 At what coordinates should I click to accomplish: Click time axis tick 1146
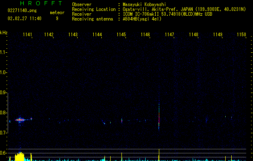(145, 35)
